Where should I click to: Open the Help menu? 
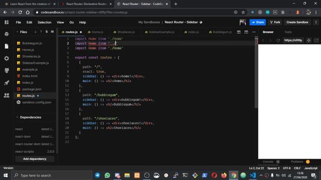[x=82, y=22]
